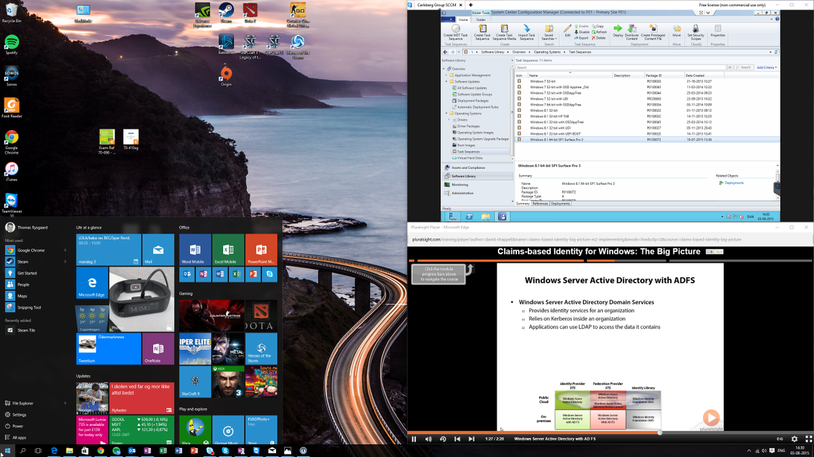Screen dimensions: 814x457
Task: Click Delete in SCCM Task Sequence group
Action: click(x=599, y=38)
